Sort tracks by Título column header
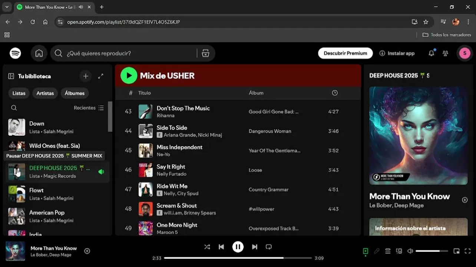The image size is (476, 267). [x=144, y=93]
